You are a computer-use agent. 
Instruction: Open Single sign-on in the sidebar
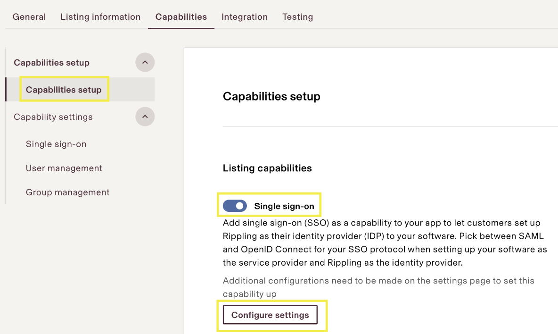point(56,144)
